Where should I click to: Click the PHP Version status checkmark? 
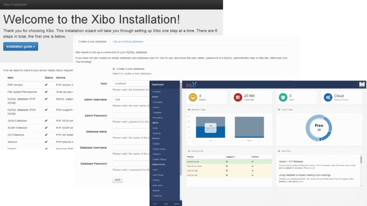coord(46,85)
